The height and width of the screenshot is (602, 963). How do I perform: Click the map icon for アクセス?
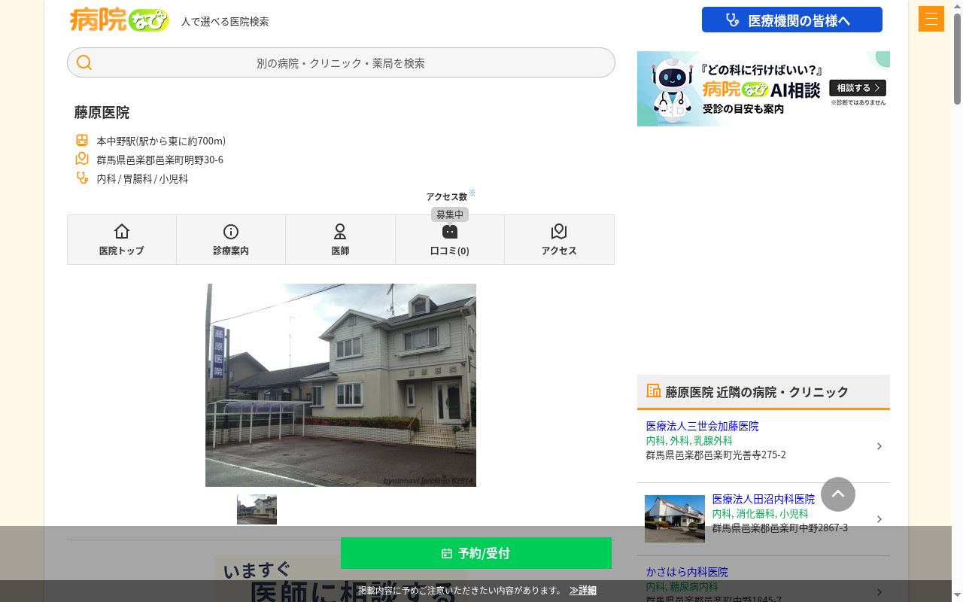point(559,231)
